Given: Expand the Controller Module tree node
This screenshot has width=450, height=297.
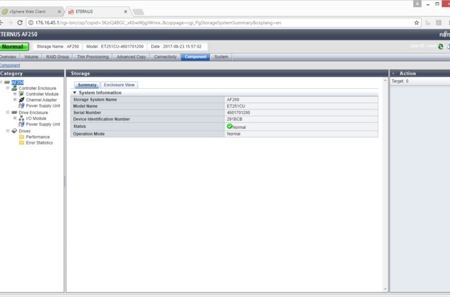Looking at the screenshot, I should click(x=15, y=94).
